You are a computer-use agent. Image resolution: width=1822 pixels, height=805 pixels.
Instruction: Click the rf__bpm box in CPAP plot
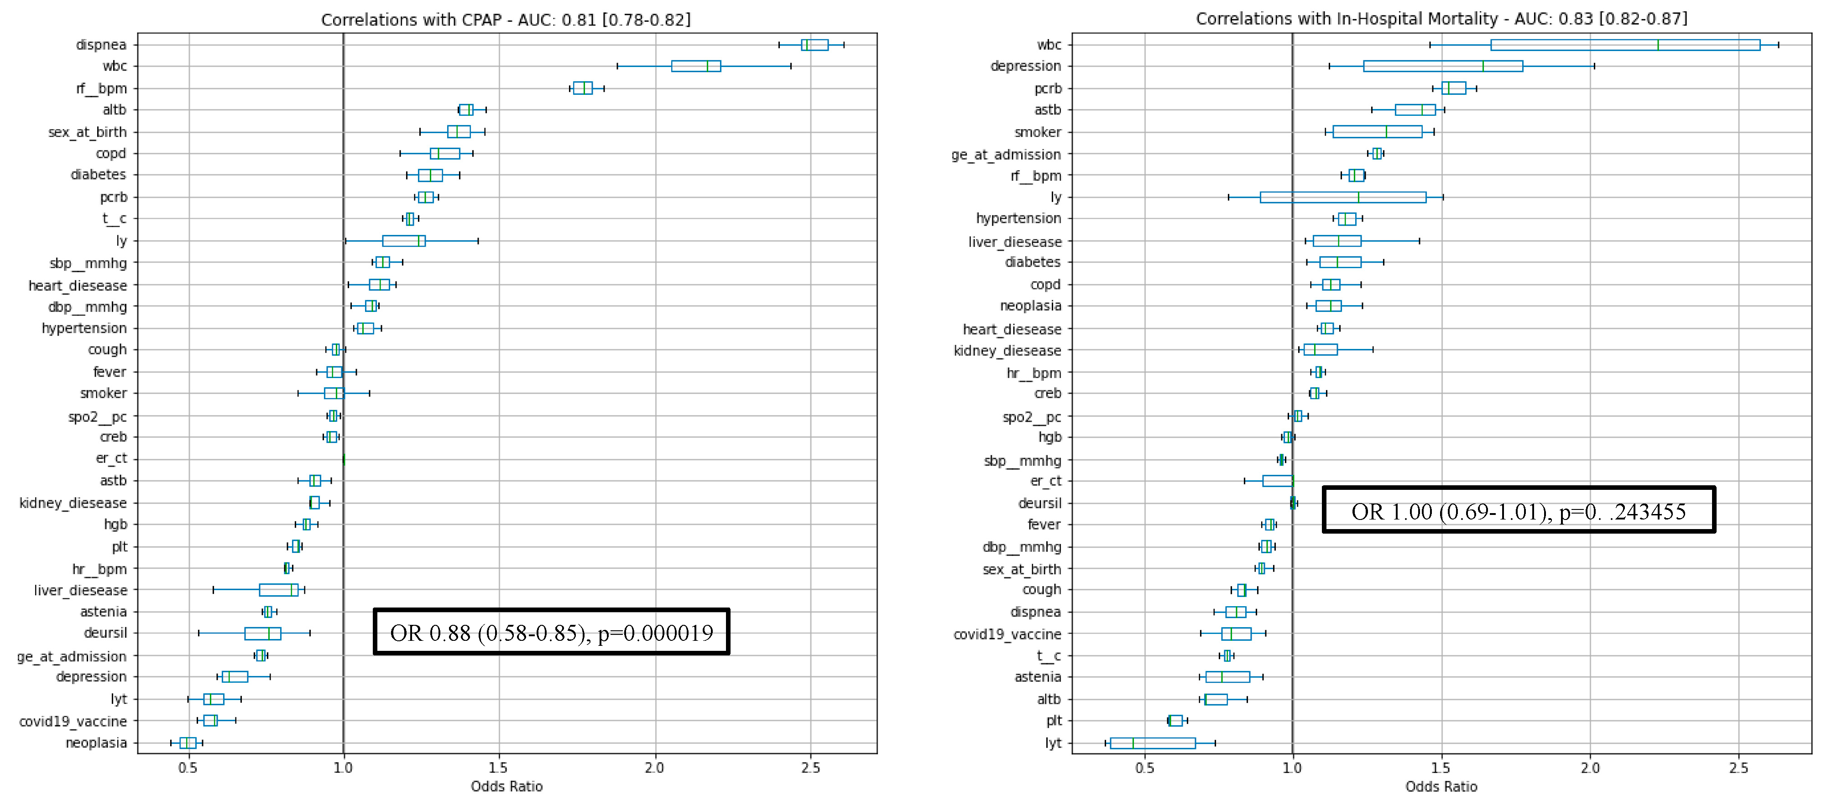[x=582, y=88]
